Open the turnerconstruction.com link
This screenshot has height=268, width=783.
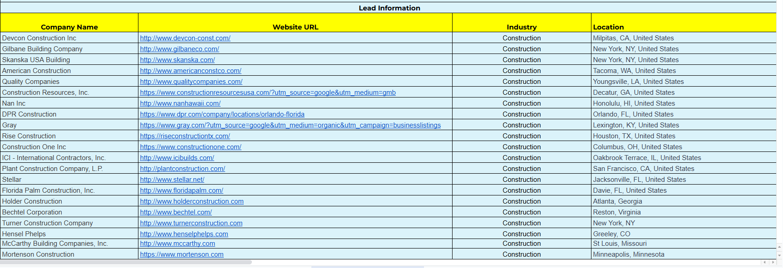tap(191, 223)
